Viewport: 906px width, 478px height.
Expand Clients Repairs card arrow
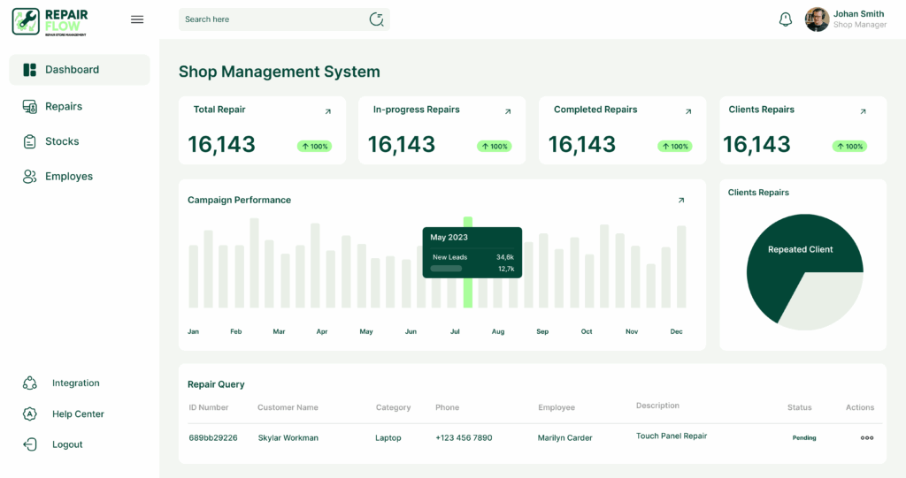[864, 111]
